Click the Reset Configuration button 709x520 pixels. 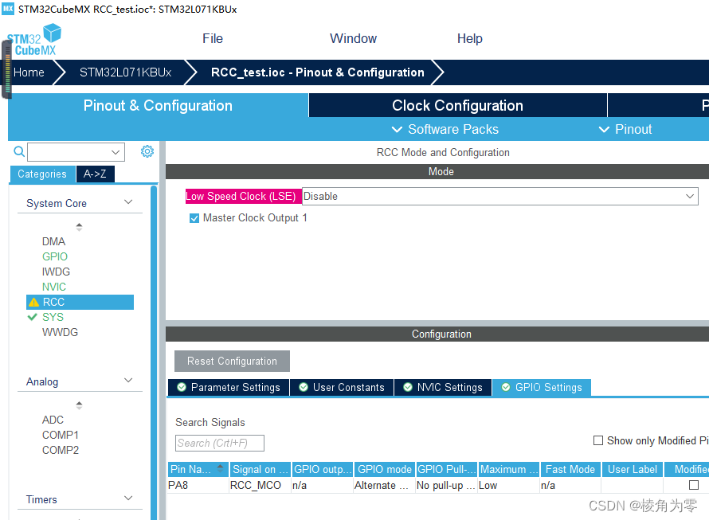point(232,361)
